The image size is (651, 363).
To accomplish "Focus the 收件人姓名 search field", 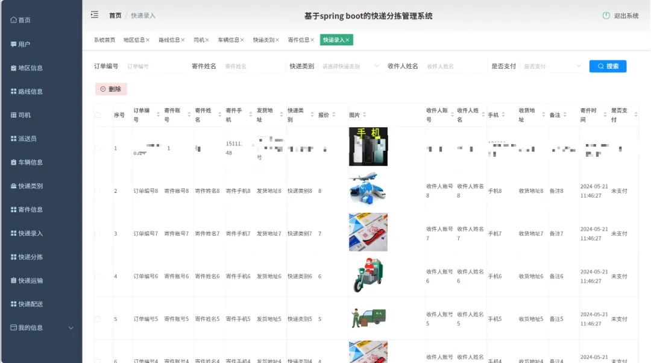I will coord(454,66).
